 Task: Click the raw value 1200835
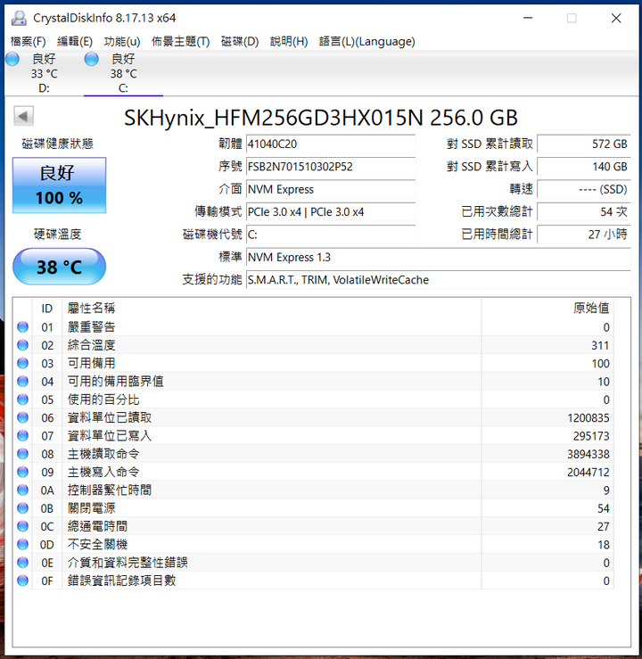(588, 417)
